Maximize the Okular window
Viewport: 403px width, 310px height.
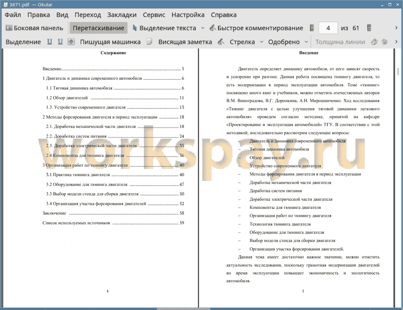[x=390, y=4]
